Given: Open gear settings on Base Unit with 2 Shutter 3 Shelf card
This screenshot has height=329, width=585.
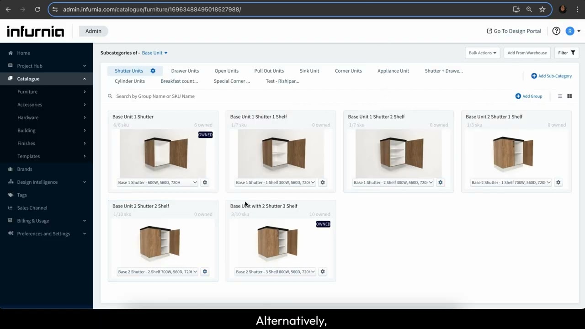Looking at the screenshot, I should click(323, 271).
